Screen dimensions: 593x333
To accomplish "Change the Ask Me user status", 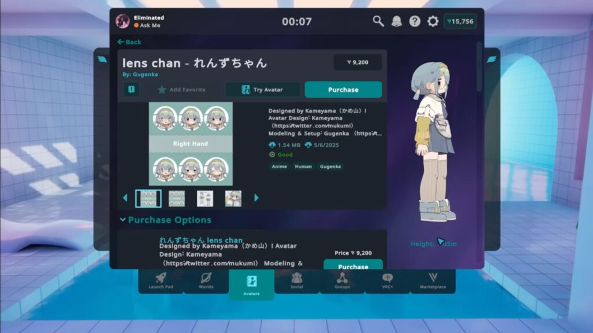I will tap(148, 25).
